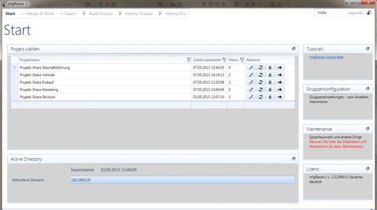Open the Projektname filter funnel
Image resolution: width=377 pixels, height=210 pixels.
[188, 60]
